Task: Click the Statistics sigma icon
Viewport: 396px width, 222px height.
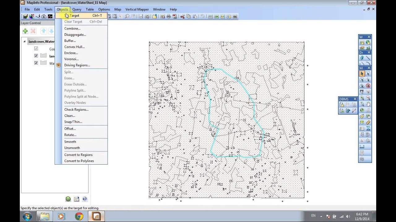Action: [368, 129]
